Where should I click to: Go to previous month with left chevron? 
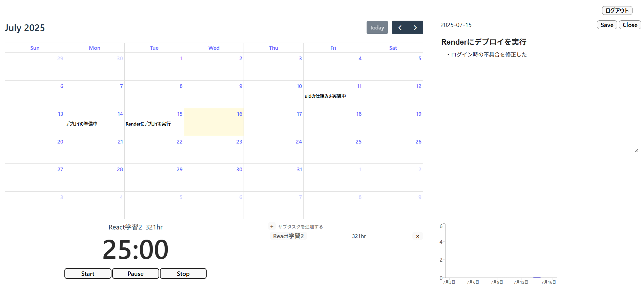point(400,28)
